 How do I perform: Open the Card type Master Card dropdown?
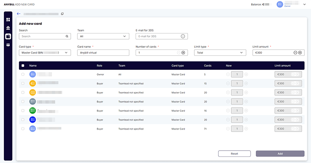(45, 53)
